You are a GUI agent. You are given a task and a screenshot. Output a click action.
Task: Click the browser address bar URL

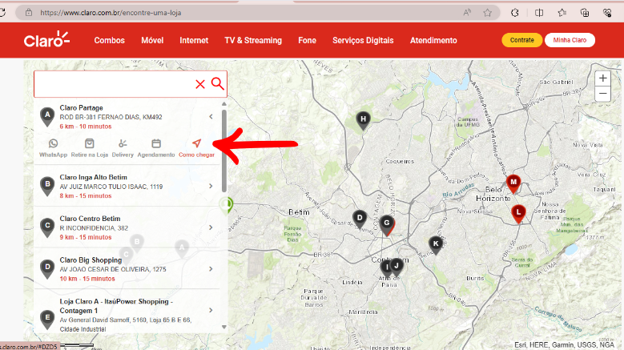click(x=111, y=13)
